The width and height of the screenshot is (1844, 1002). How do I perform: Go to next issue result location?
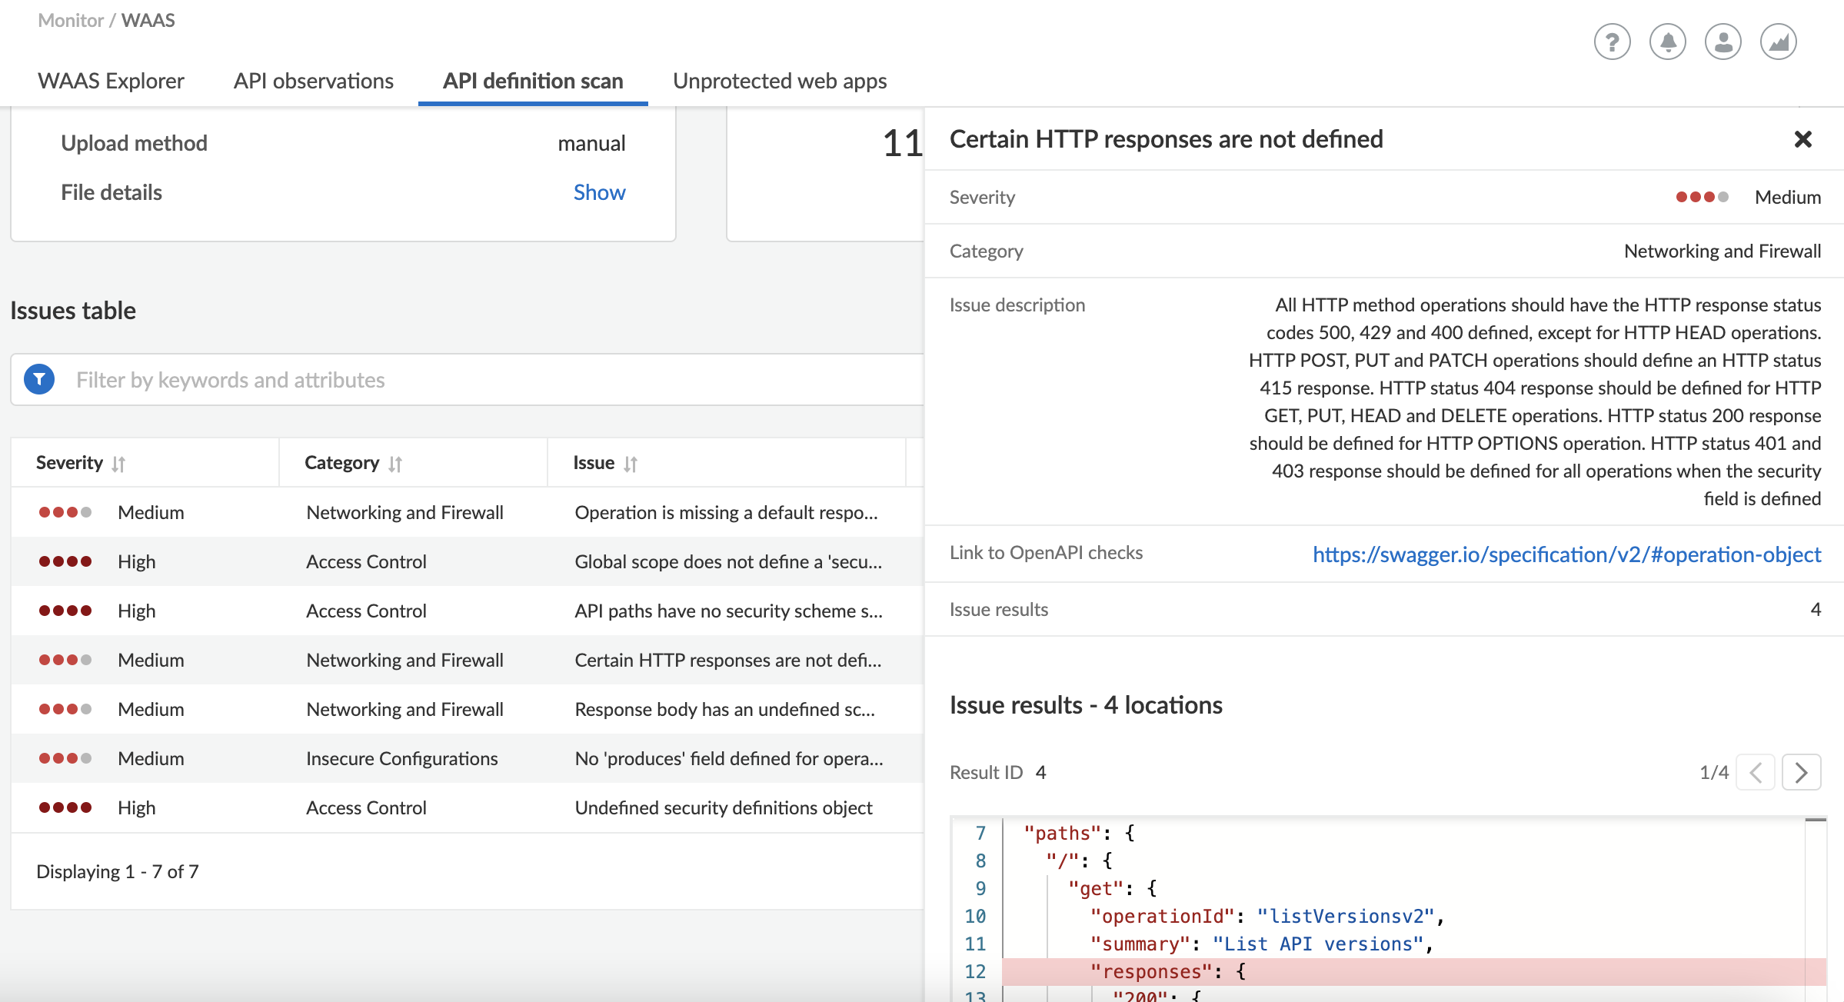point(1801,772)
